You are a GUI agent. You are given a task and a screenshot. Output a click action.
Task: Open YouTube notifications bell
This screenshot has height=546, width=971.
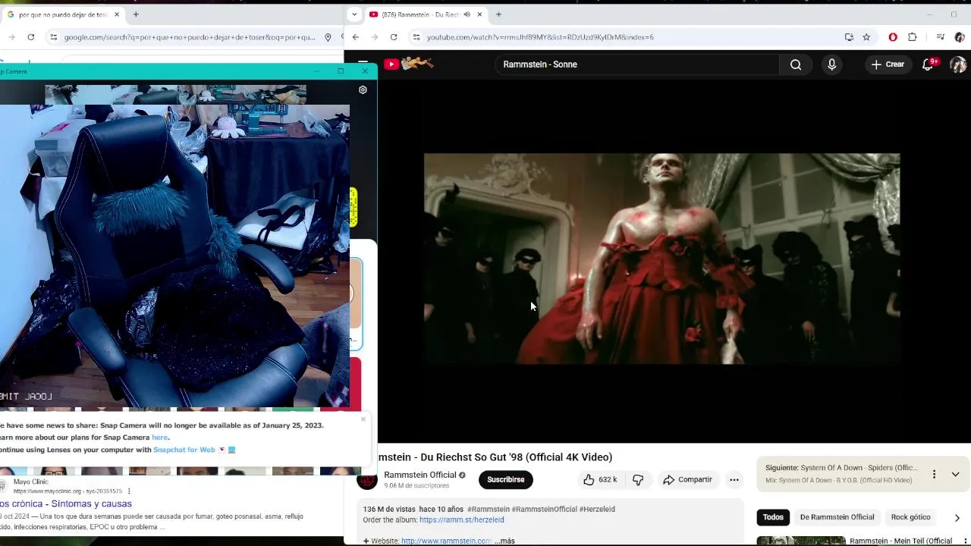[x=928, y=64]
